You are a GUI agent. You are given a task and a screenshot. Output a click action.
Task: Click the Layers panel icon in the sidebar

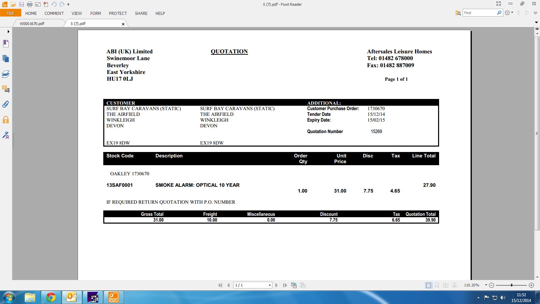click(6, 74)
